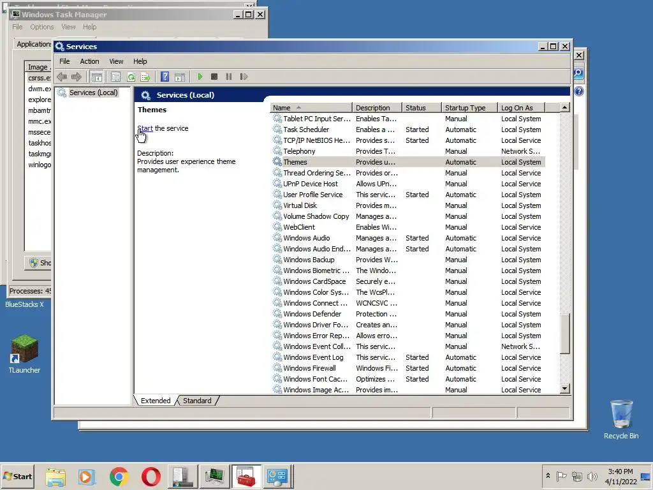This screenshot has height=490, width=653.
Task: Click the red toolbox taskbar button
Action: click(246, 477)
